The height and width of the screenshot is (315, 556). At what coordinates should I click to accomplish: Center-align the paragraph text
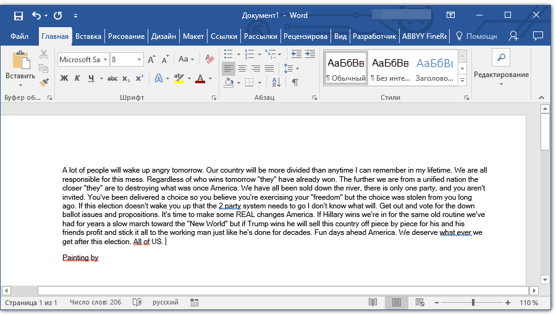click(242, 68)
